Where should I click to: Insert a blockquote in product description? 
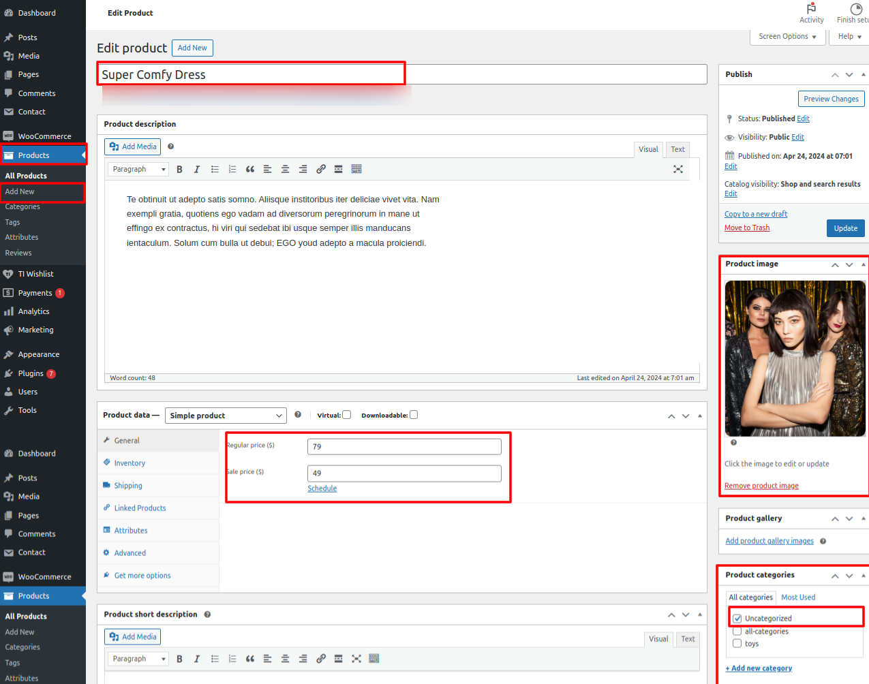pos(250,170)
